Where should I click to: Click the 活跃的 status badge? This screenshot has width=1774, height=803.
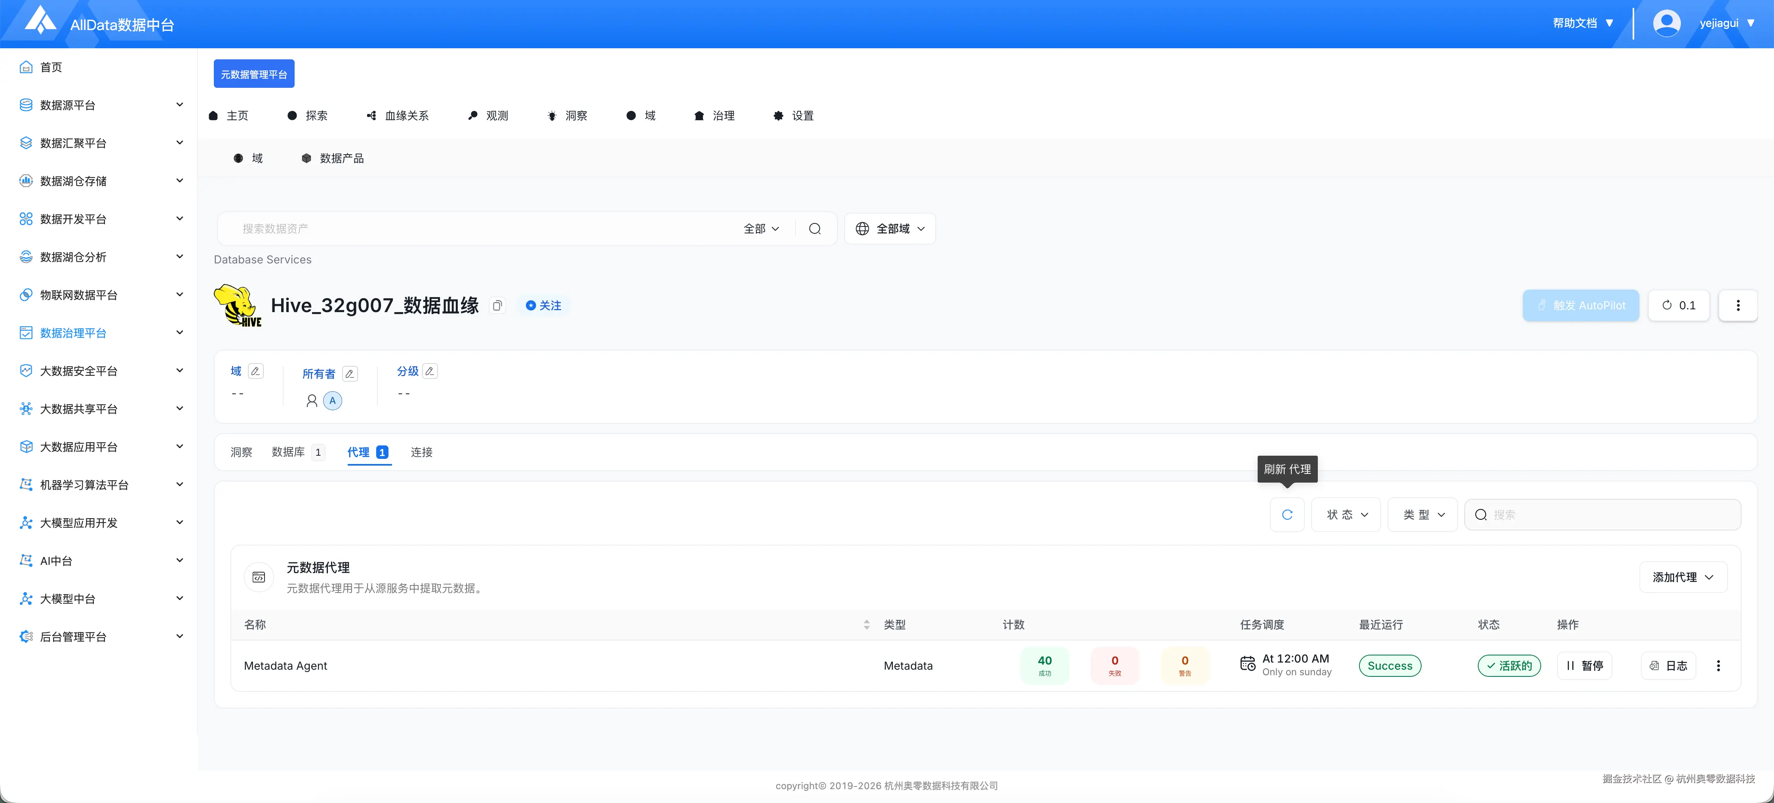click(x=1509, y=665)
